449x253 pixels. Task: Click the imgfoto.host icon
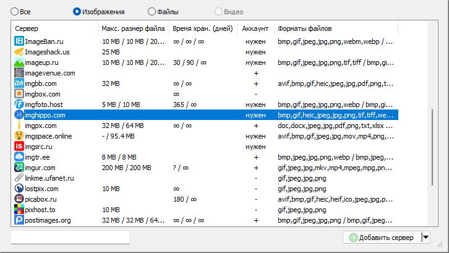coord(19,105)
